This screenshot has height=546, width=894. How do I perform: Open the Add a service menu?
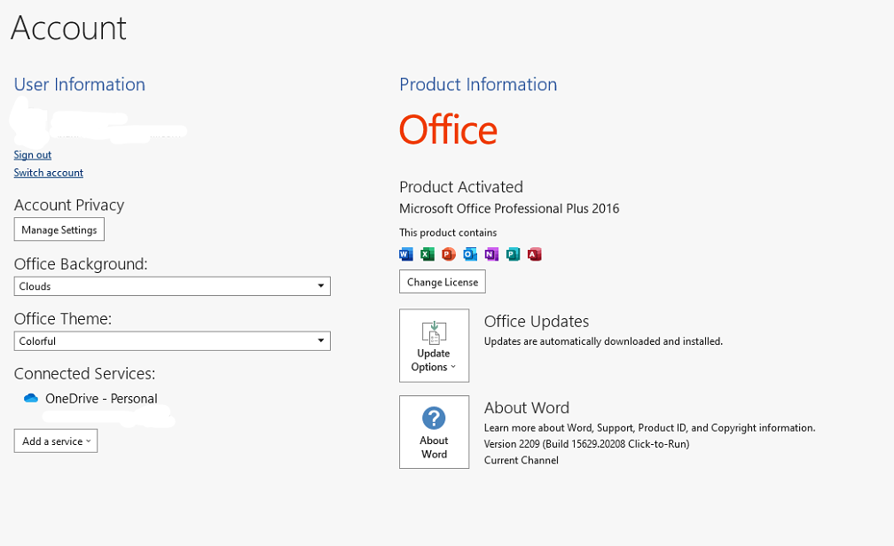pyautogui.click(x=56, y=441)
